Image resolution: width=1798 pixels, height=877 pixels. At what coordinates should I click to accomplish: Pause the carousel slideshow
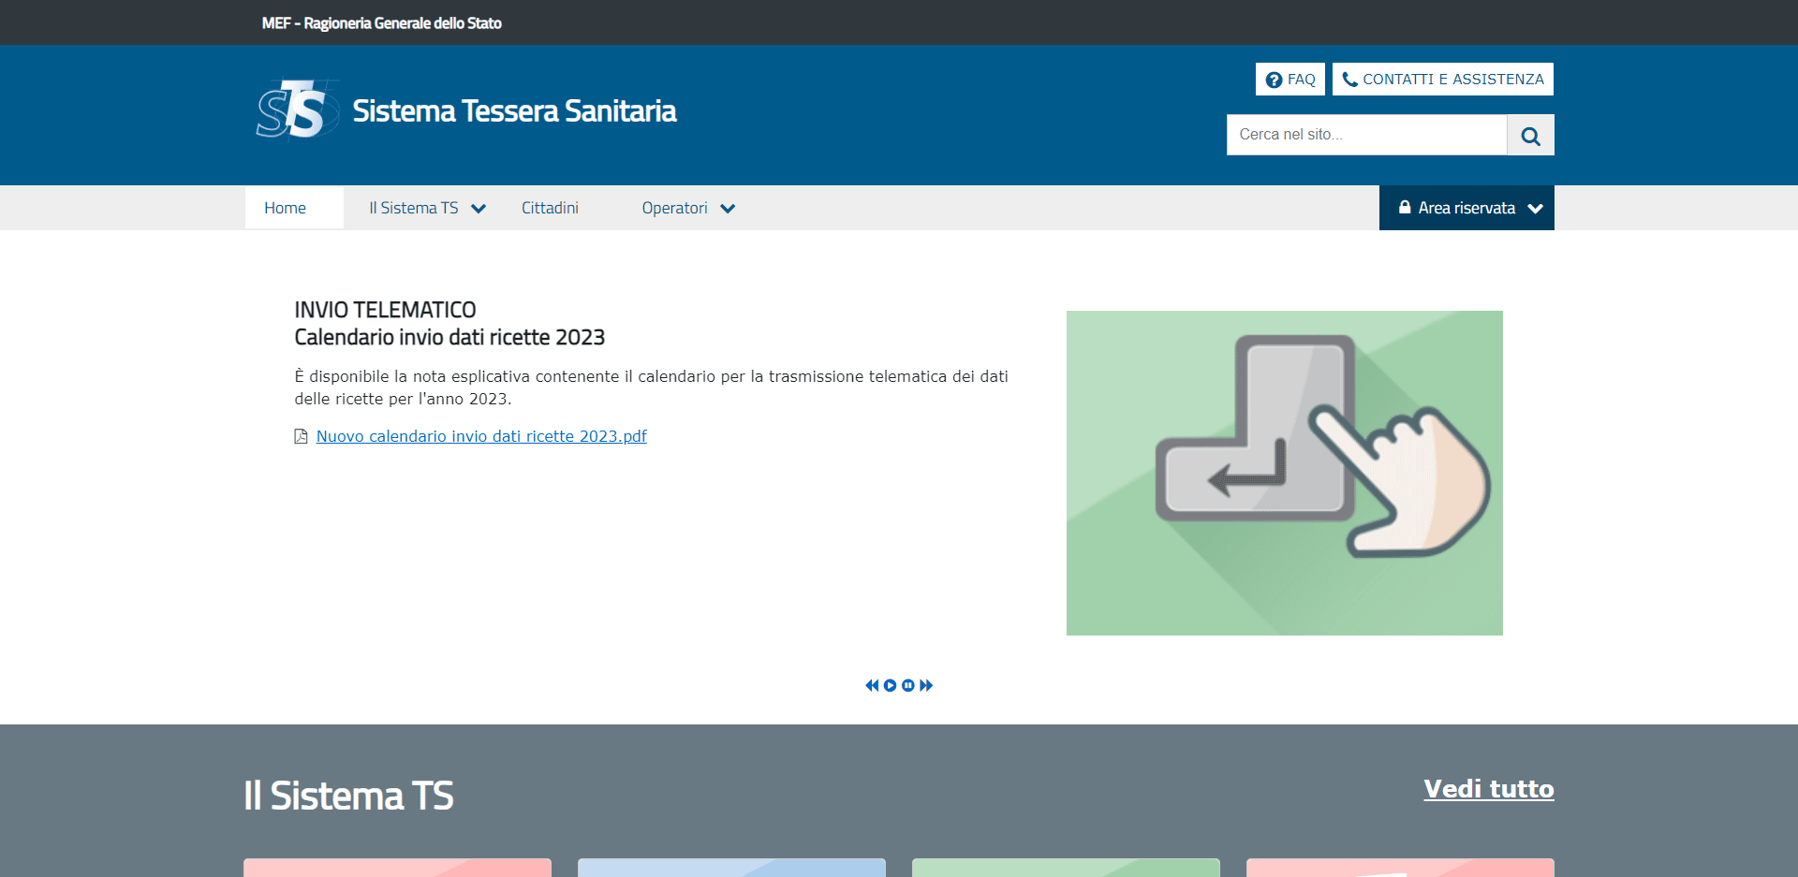coord(907,685)
